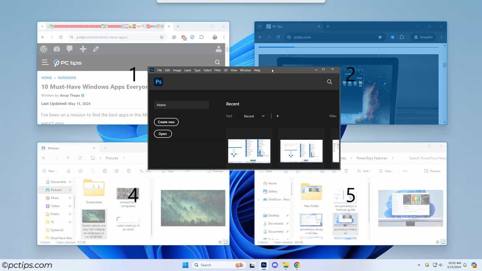The height and width of the screenshot is (271, 482).
Task: Click the Windows Start button
Action: tap(186, 265)
